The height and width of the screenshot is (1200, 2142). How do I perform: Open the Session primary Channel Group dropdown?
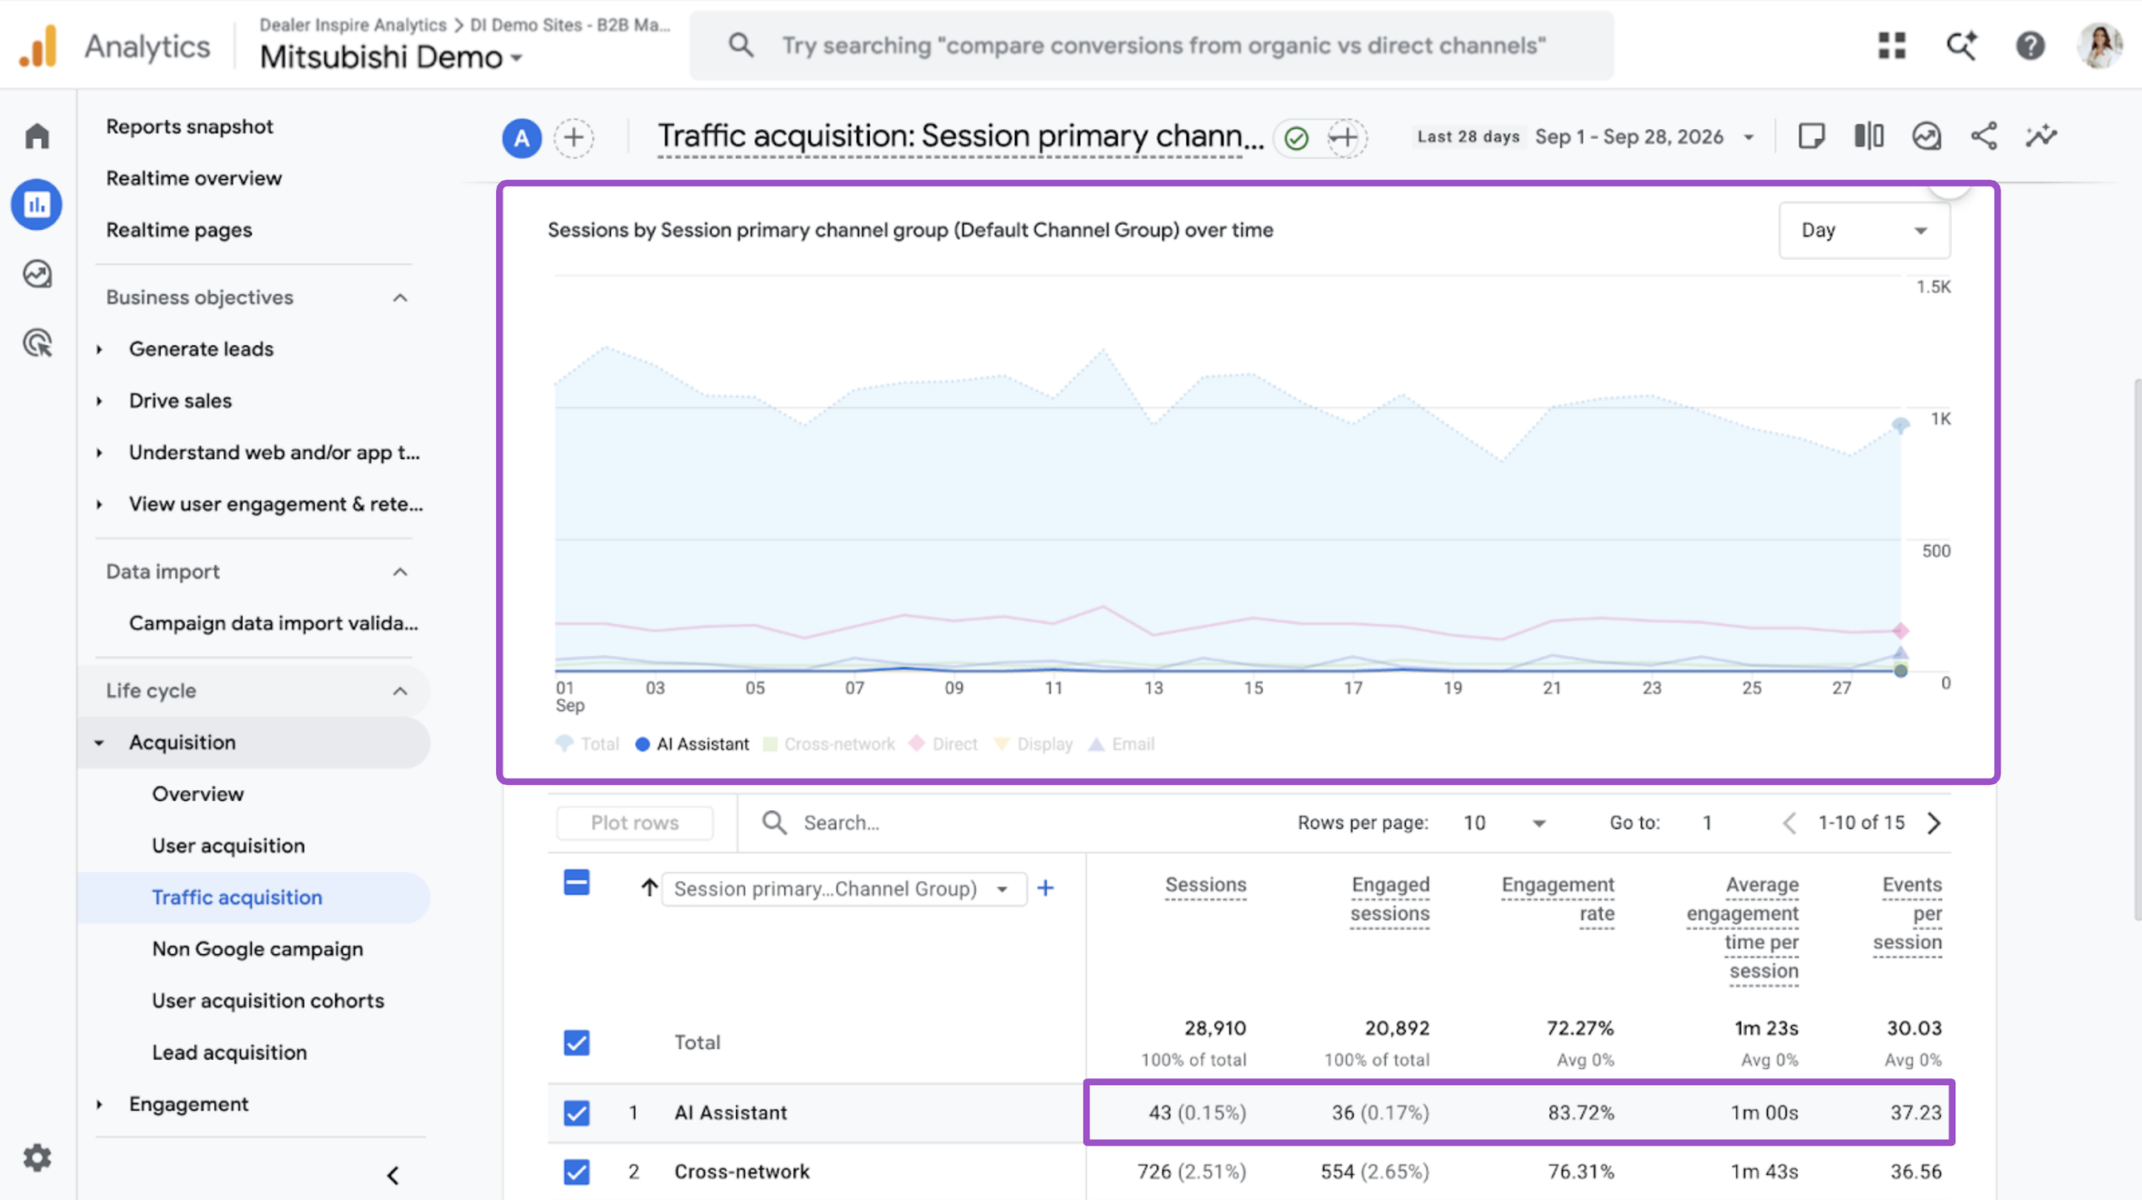pos(844,889)
